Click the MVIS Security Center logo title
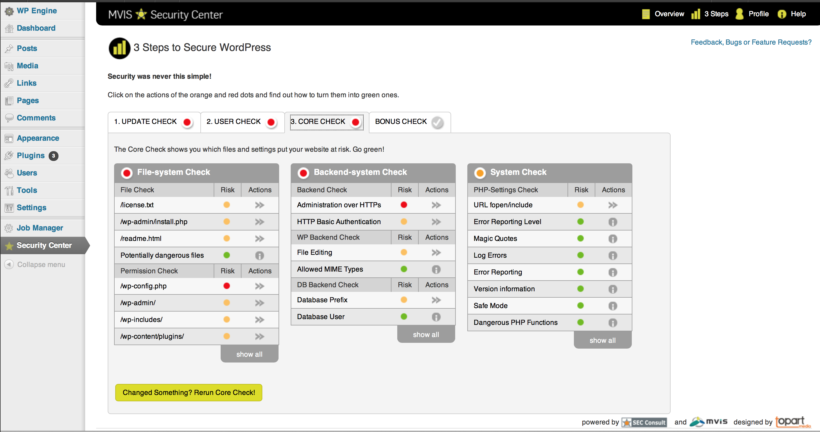The width and height of the screenshot is (820, 432). click(x=165, y=15)
